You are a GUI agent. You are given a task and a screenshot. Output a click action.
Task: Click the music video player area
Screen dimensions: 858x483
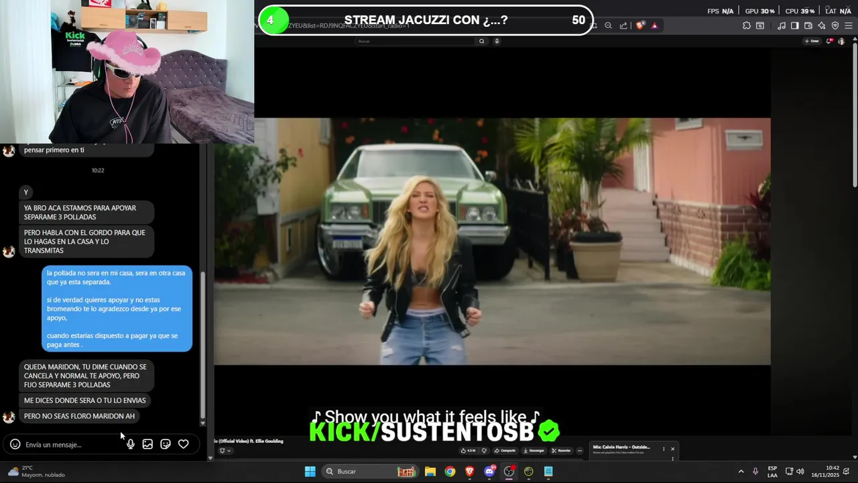(x=492, y=241)
